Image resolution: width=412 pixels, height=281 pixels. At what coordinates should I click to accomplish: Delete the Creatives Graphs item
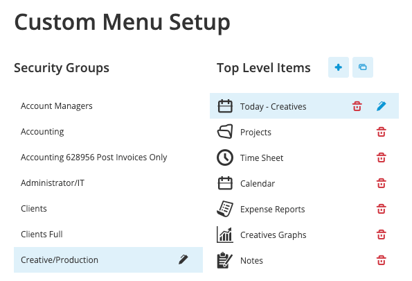(382, 235)
